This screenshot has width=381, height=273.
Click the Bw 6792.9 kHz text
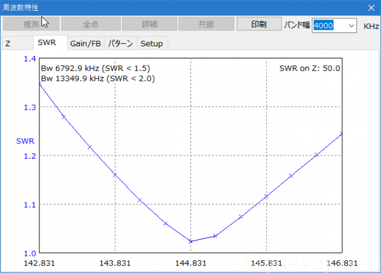(95, 68)
